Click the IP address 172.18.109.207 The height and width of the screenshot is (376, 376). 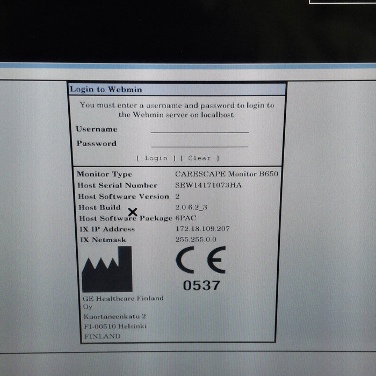(x=203, y=229)
